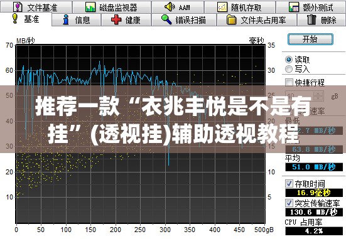The image size is (346, 239).
Task: Open the 文件夹占用率 tab
Action: point(257,20)
